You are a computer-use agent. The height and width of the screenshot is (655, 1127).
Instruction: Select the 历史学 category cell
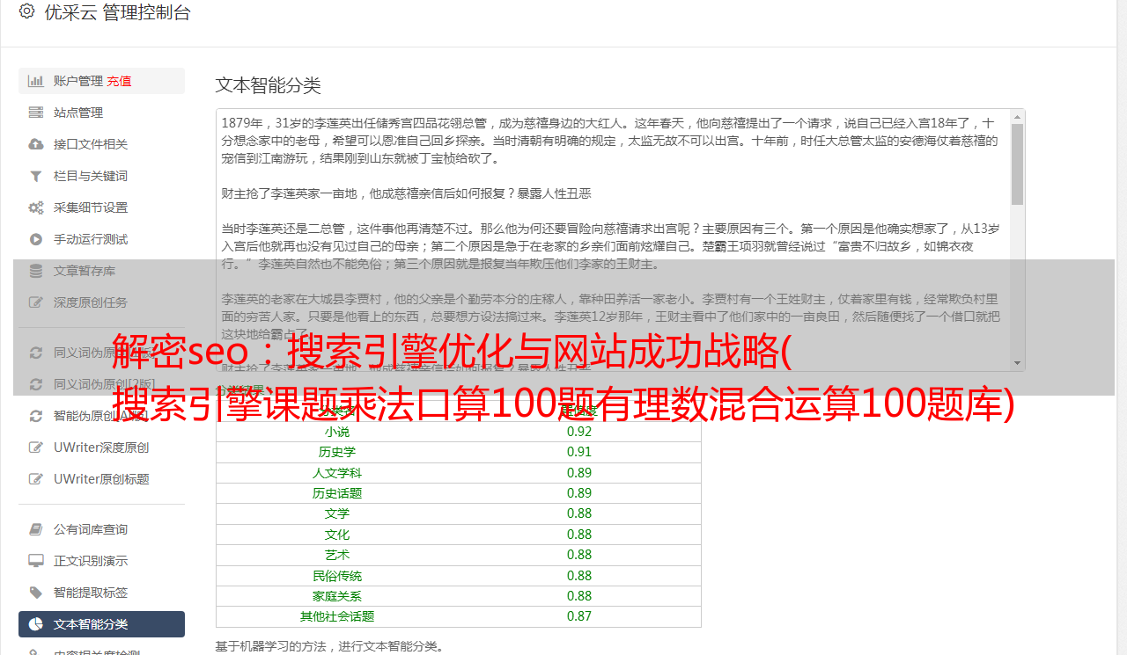coord(337,452)
